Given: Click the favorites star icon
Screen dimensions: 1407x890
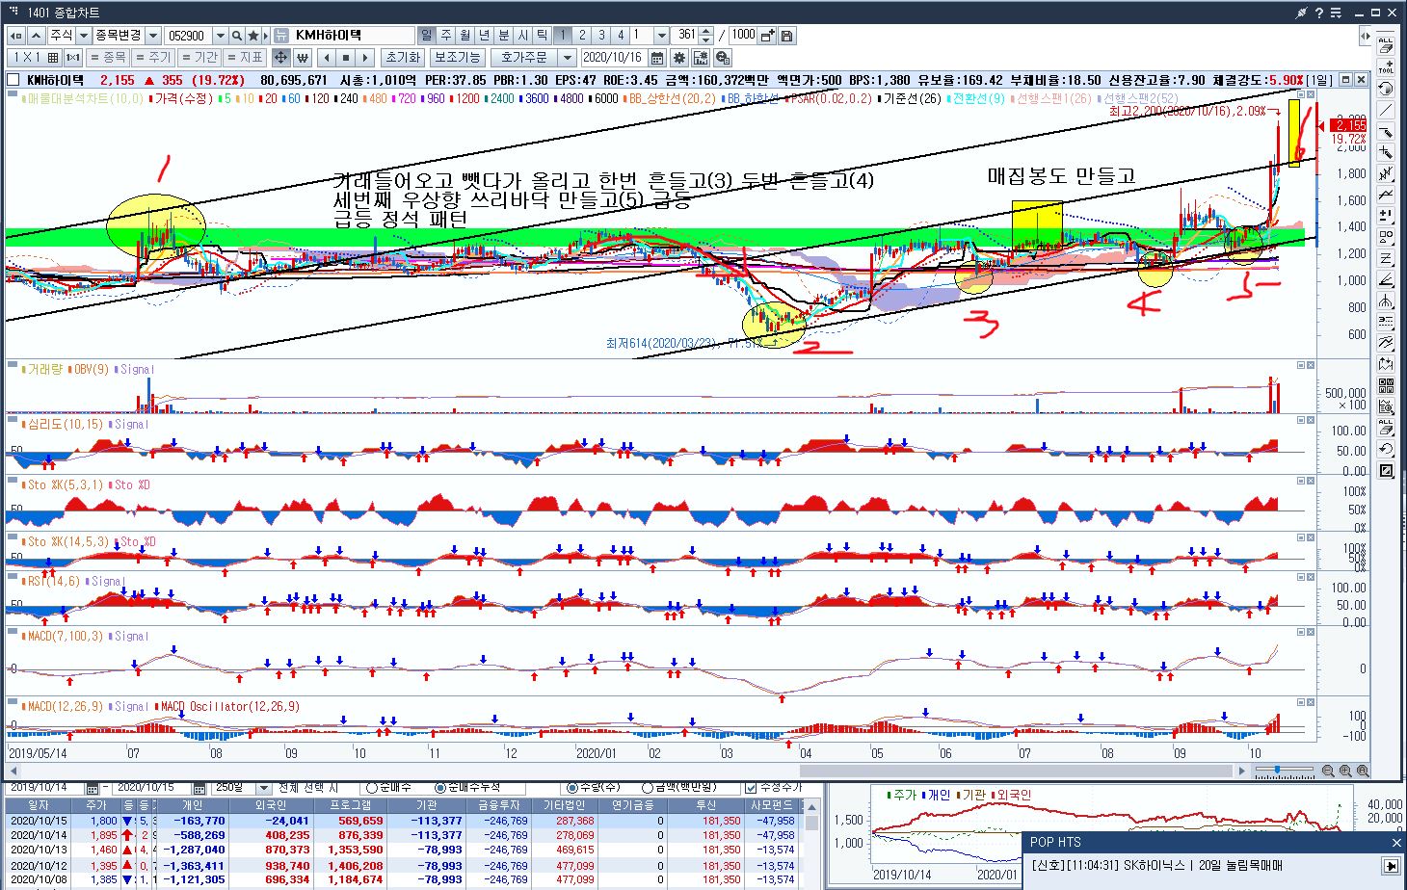Looking at the screenshot, I should pos(253,36).
